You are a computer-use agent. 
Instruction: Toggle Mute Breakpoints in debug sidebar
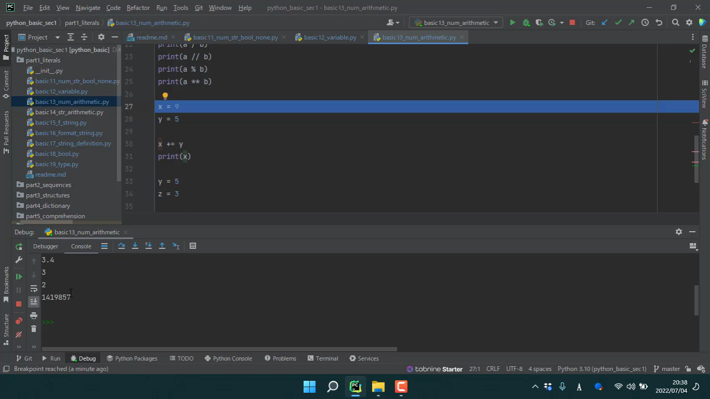19,335
